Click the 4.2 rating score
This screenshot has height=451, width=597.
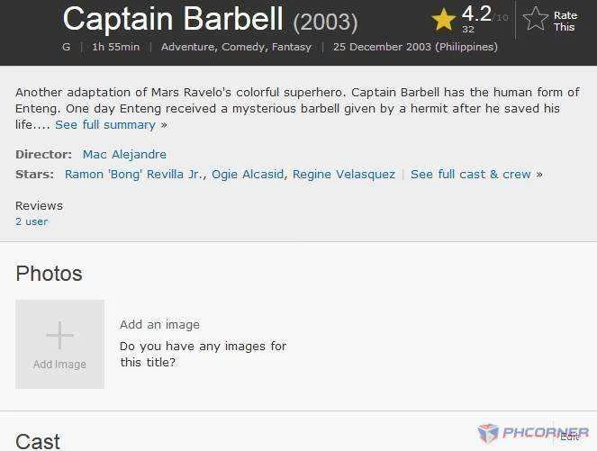(x=476, y=14)
